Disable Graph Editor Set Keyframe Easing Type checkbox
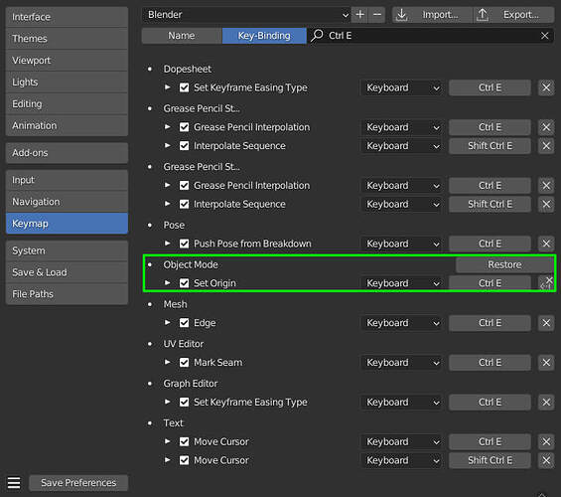Image resolution: width=561 pixels, height=497 pixels. (185, 403)
